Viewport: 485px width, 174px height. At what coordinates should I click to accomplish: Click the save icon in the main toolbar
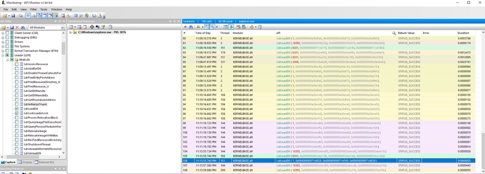pyautogui.click(x=13, y=16)
